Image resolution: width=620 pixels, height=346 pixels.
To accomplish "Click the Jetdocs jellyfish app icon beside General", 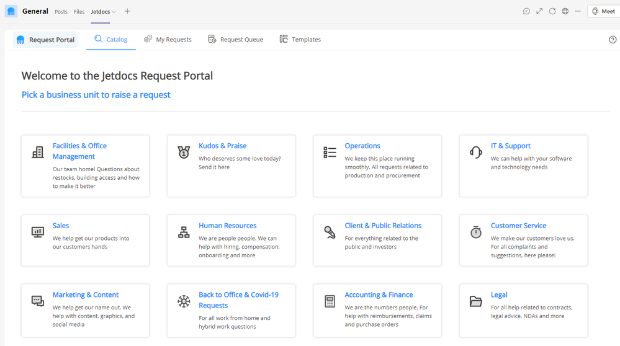I will click(11, 11).
